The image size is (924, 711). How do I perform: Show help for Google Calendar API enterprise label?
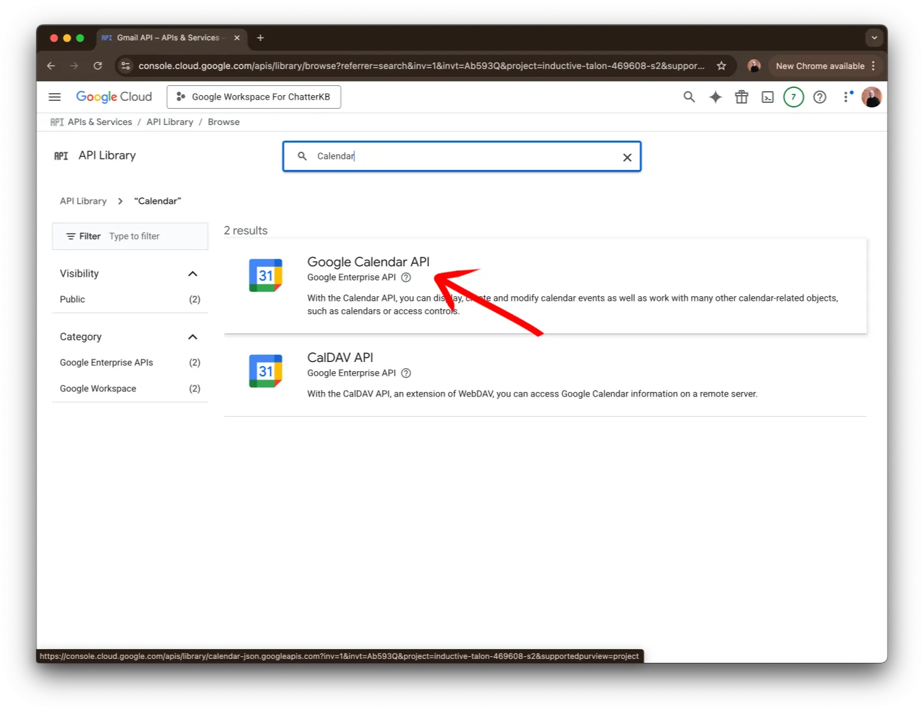pos(406,277)
